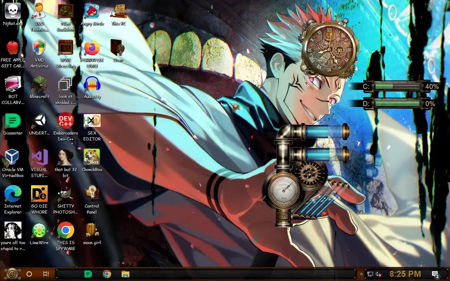Open the User folder icon
The width and height of the screenshot is (450, 281).
coord(118,47)
